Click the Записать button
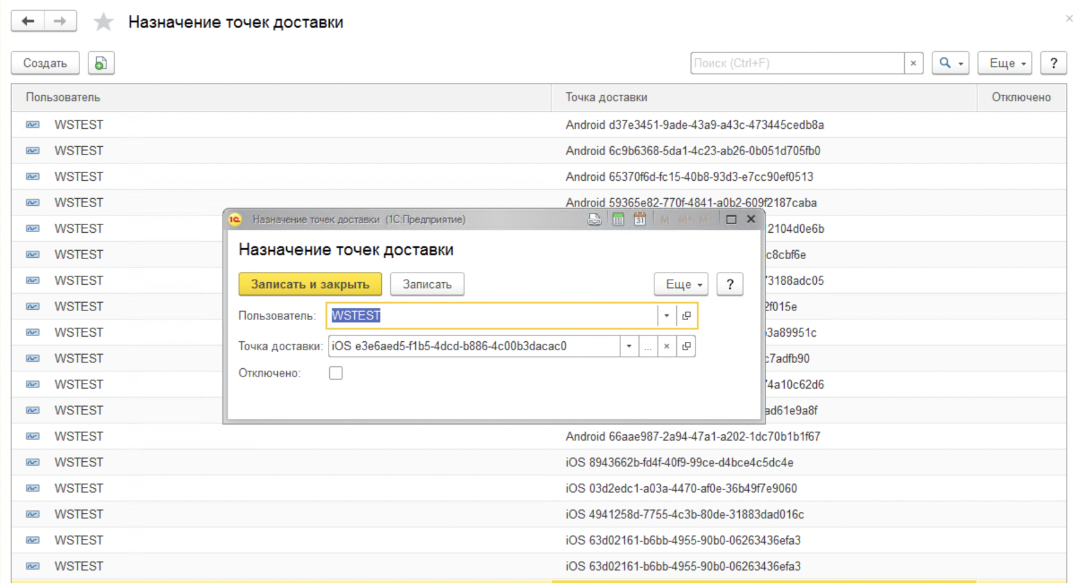 click(427, 284)
